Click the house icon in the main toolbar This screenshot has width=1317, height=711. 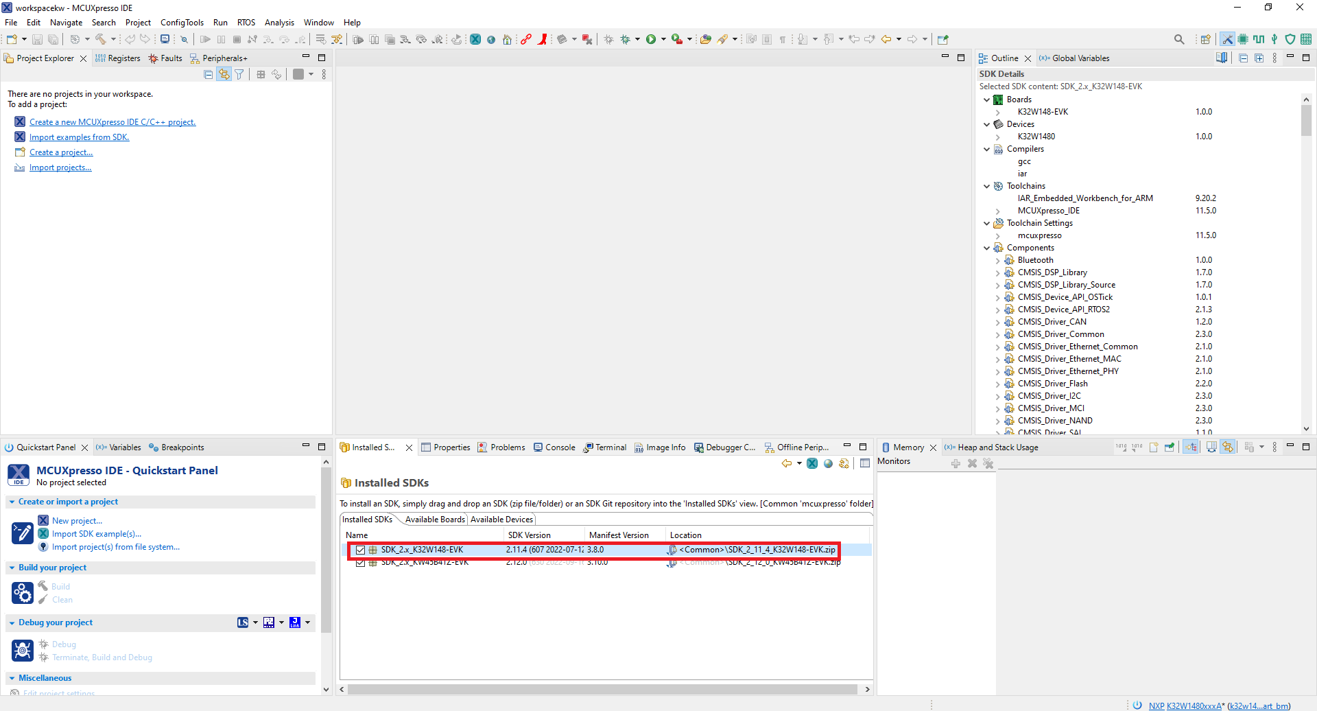point(507,39)
